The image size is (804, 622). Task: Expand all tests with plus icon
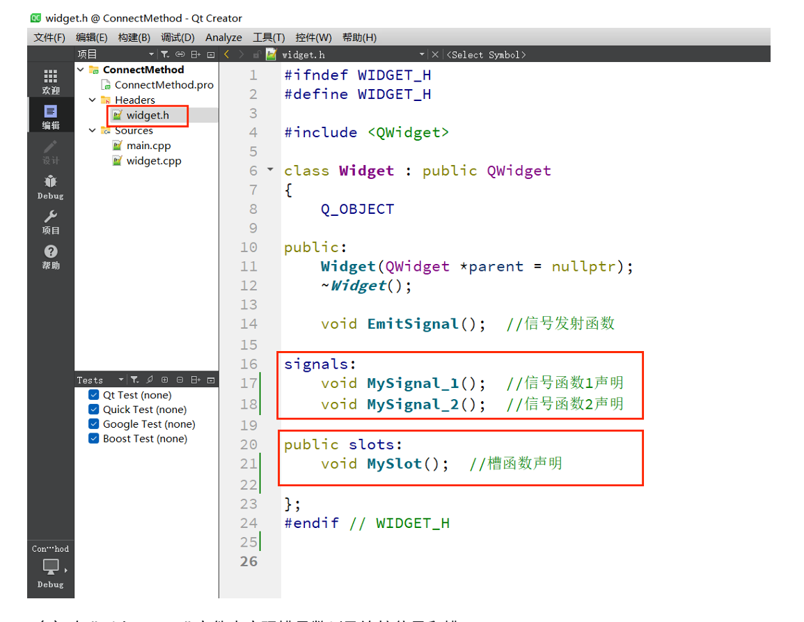pyautogui.click(x=164, y=380)
